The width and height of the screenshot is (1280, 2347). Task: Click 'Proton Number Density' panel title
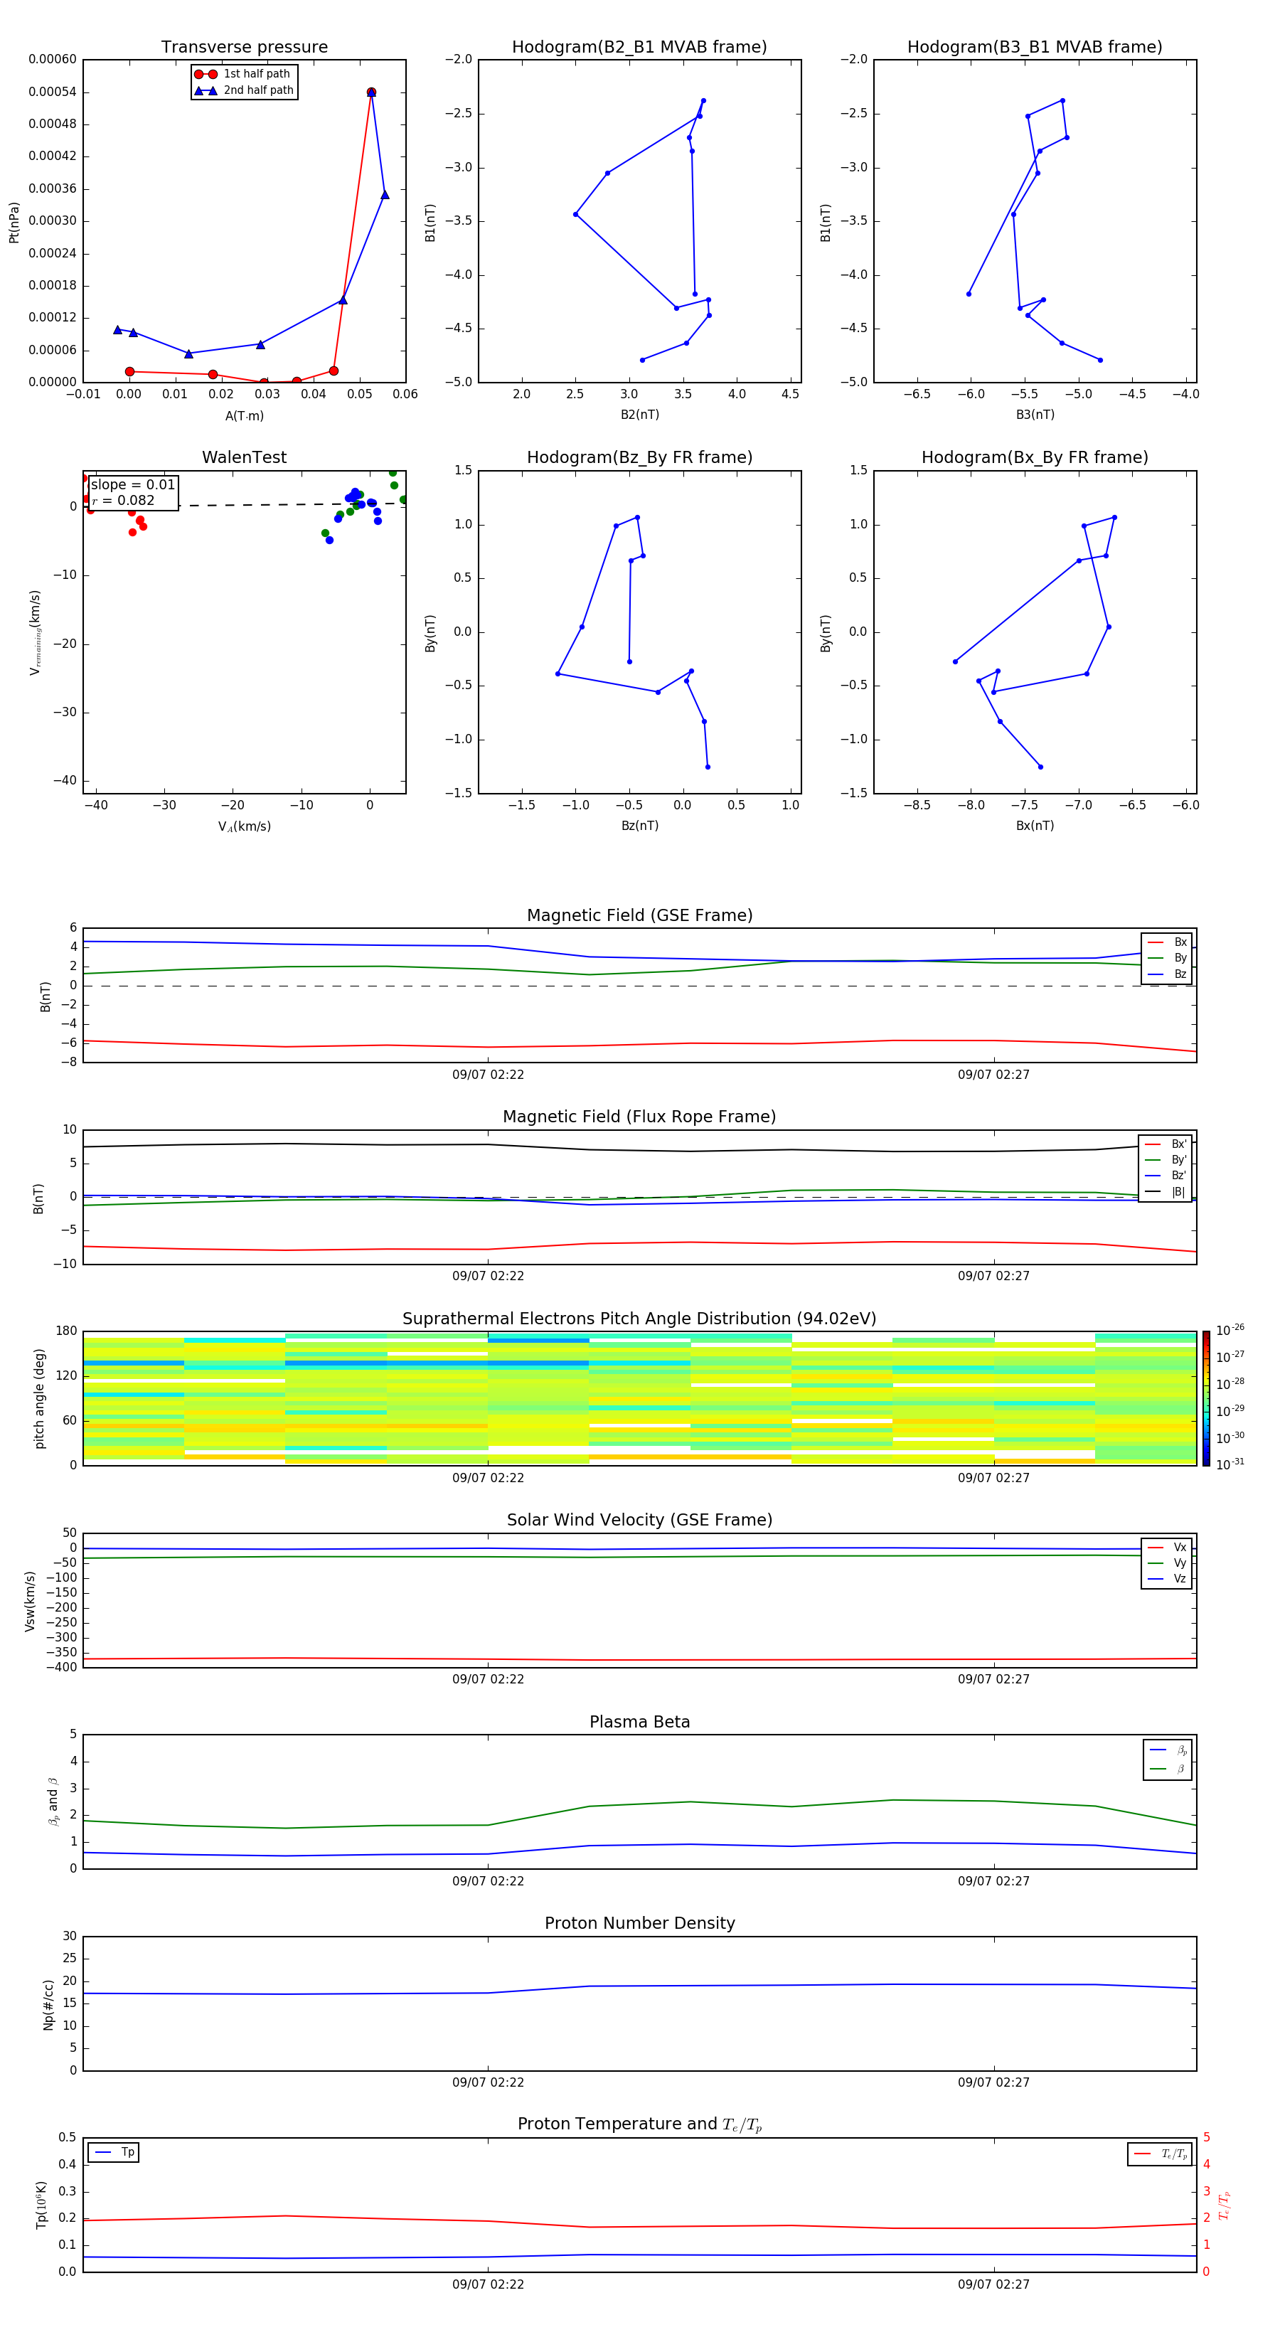(x=639, y=1923)
